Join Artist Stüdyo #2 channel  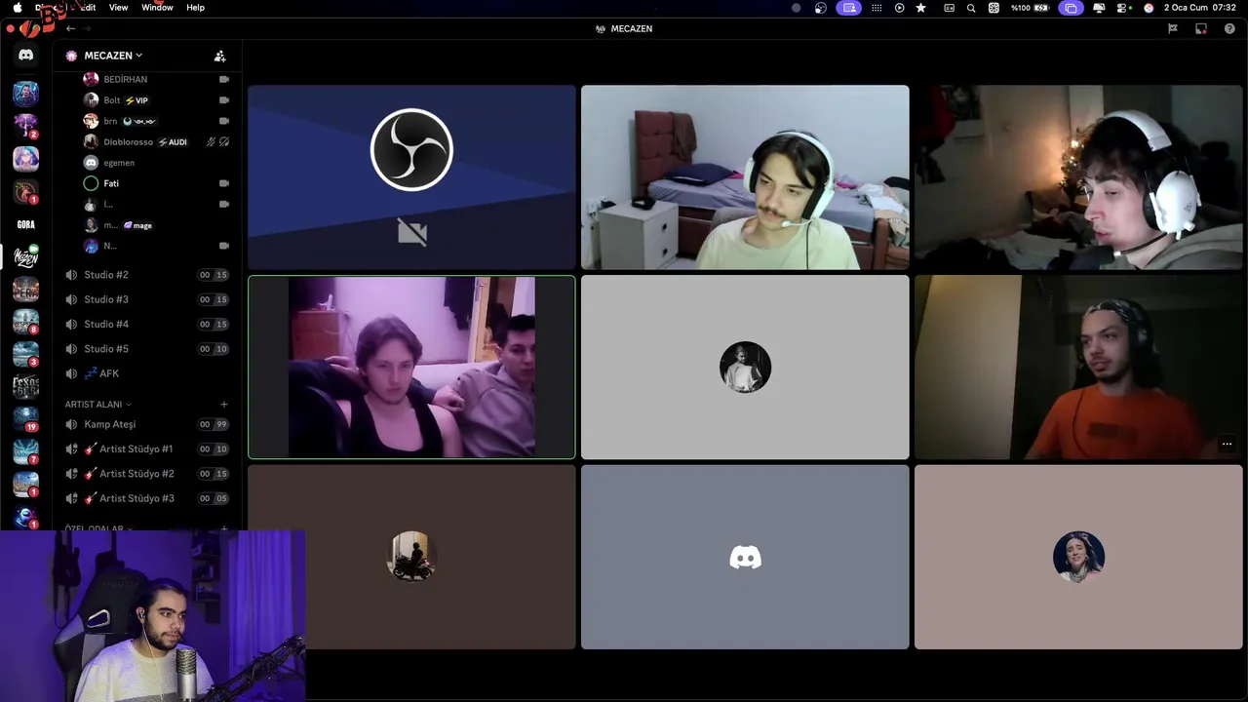coord(146,473)
